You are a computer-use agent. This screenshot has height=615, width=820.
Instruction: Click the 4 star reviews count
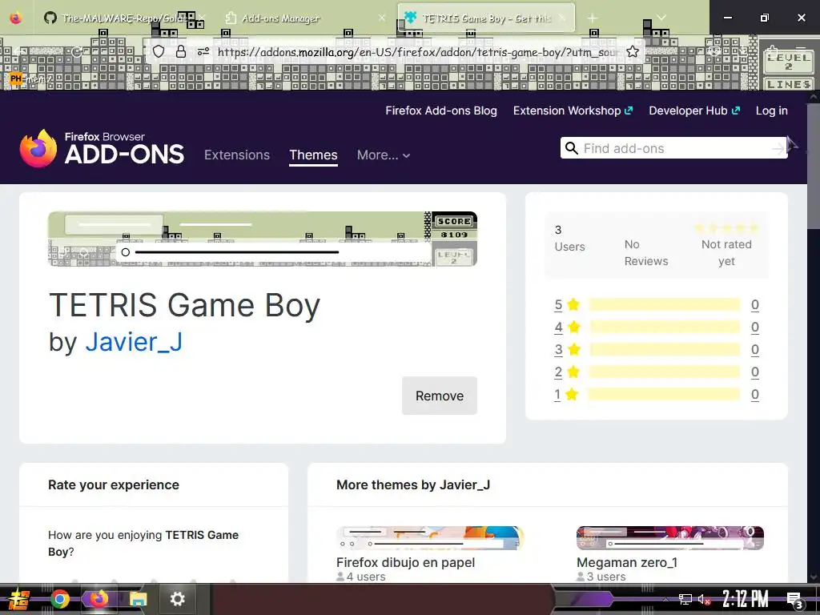point(754,327)
